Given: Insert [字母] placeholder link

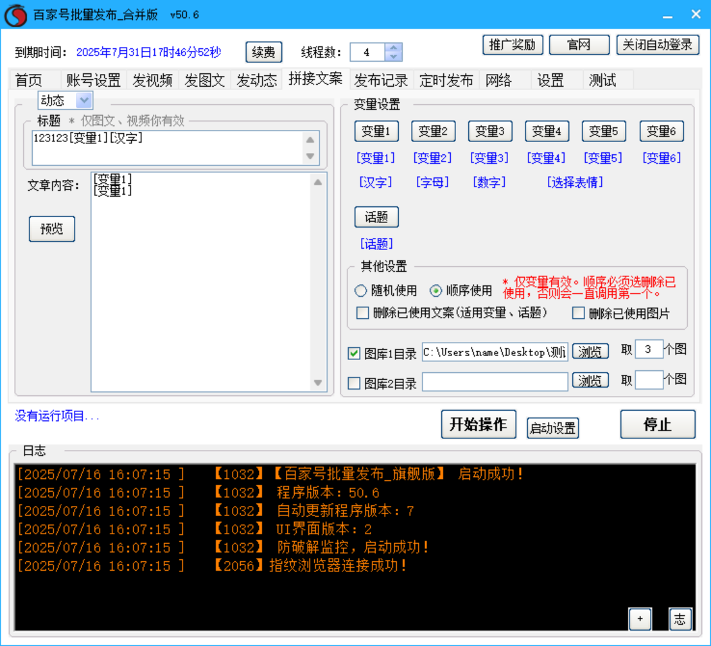Looking at the screenshot, I should click(433, 183).
